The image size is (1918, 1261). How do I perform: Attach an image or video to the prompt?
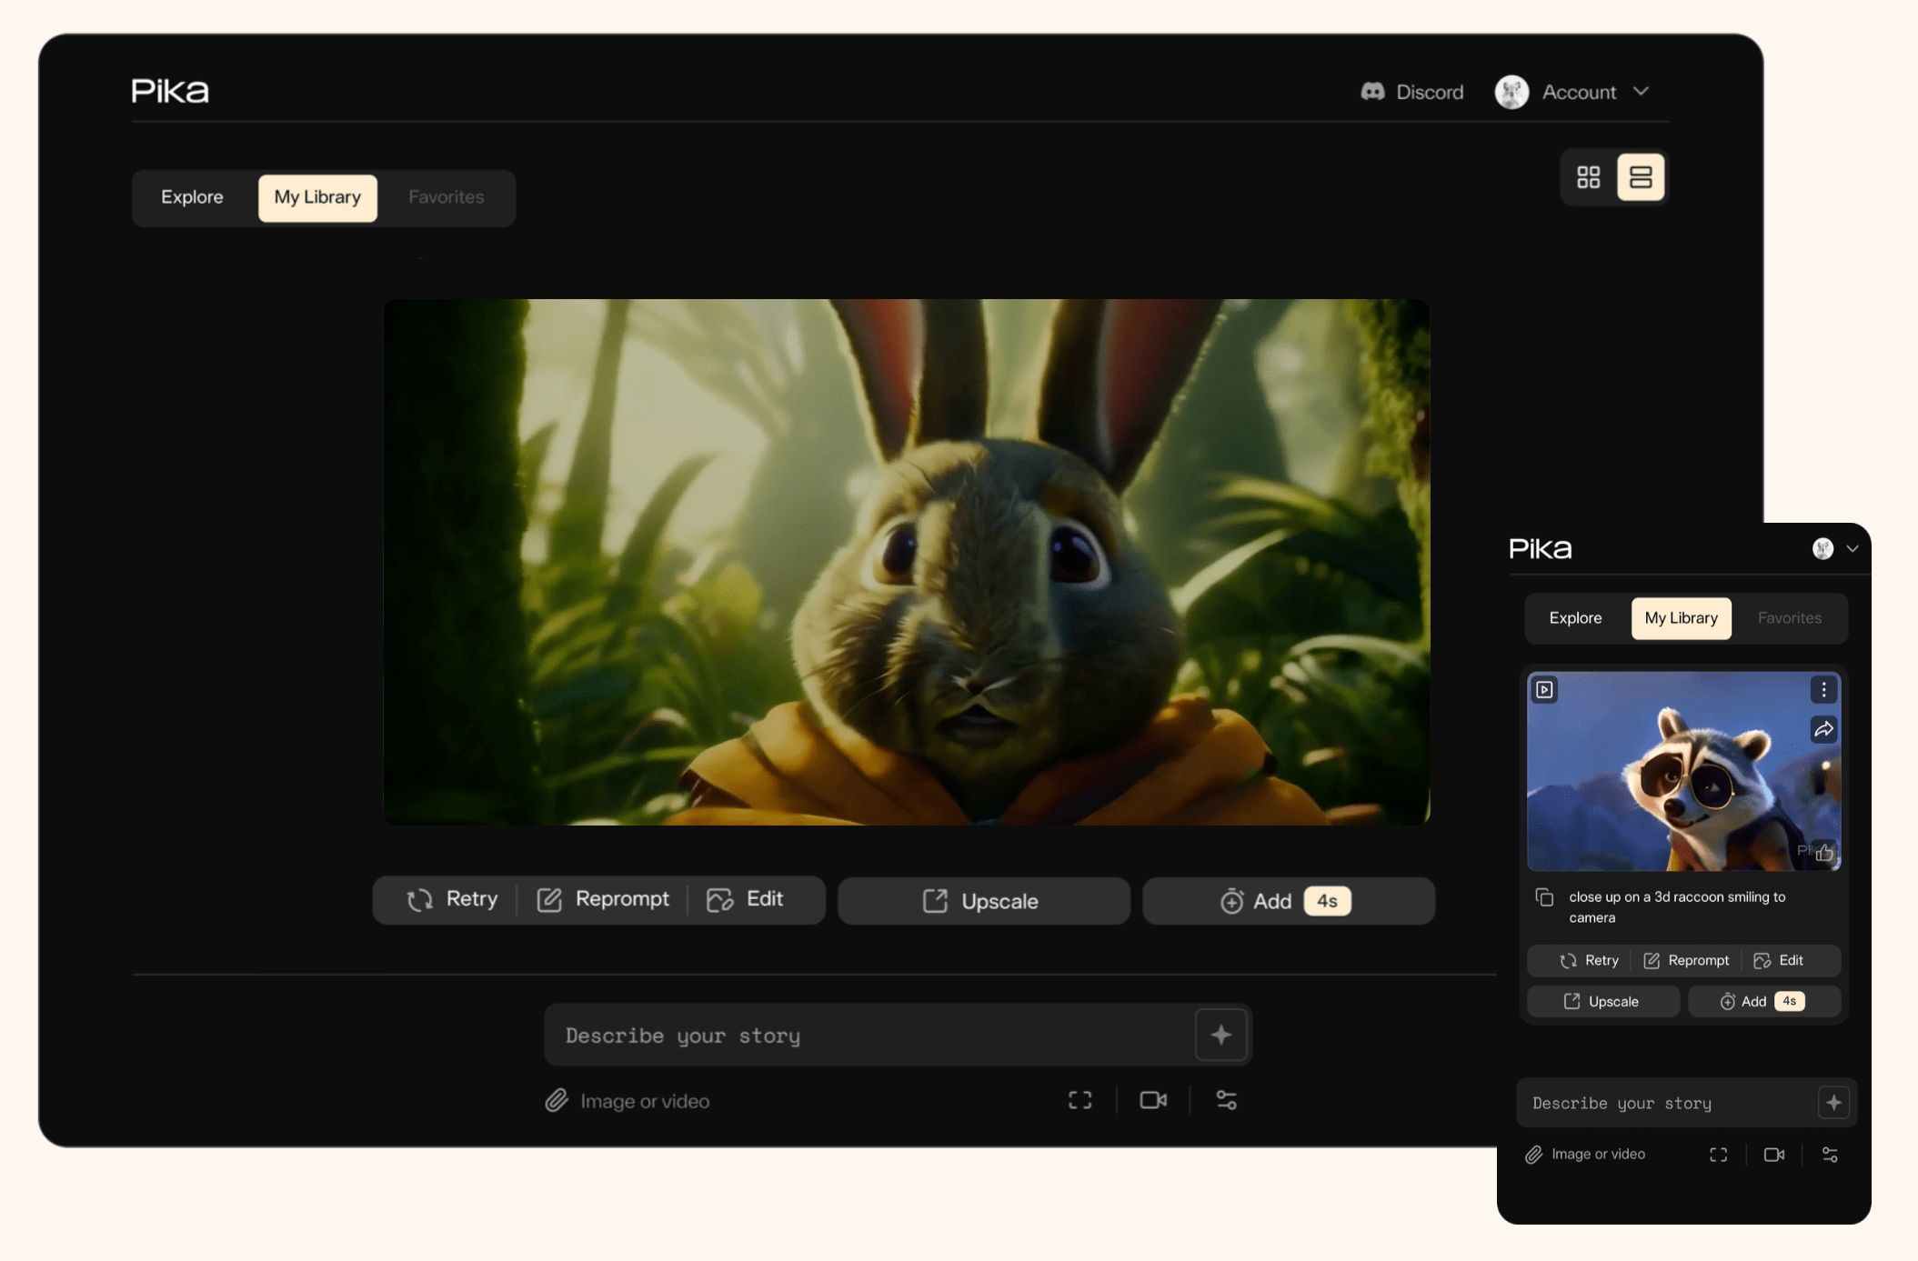pos(627,1101)
